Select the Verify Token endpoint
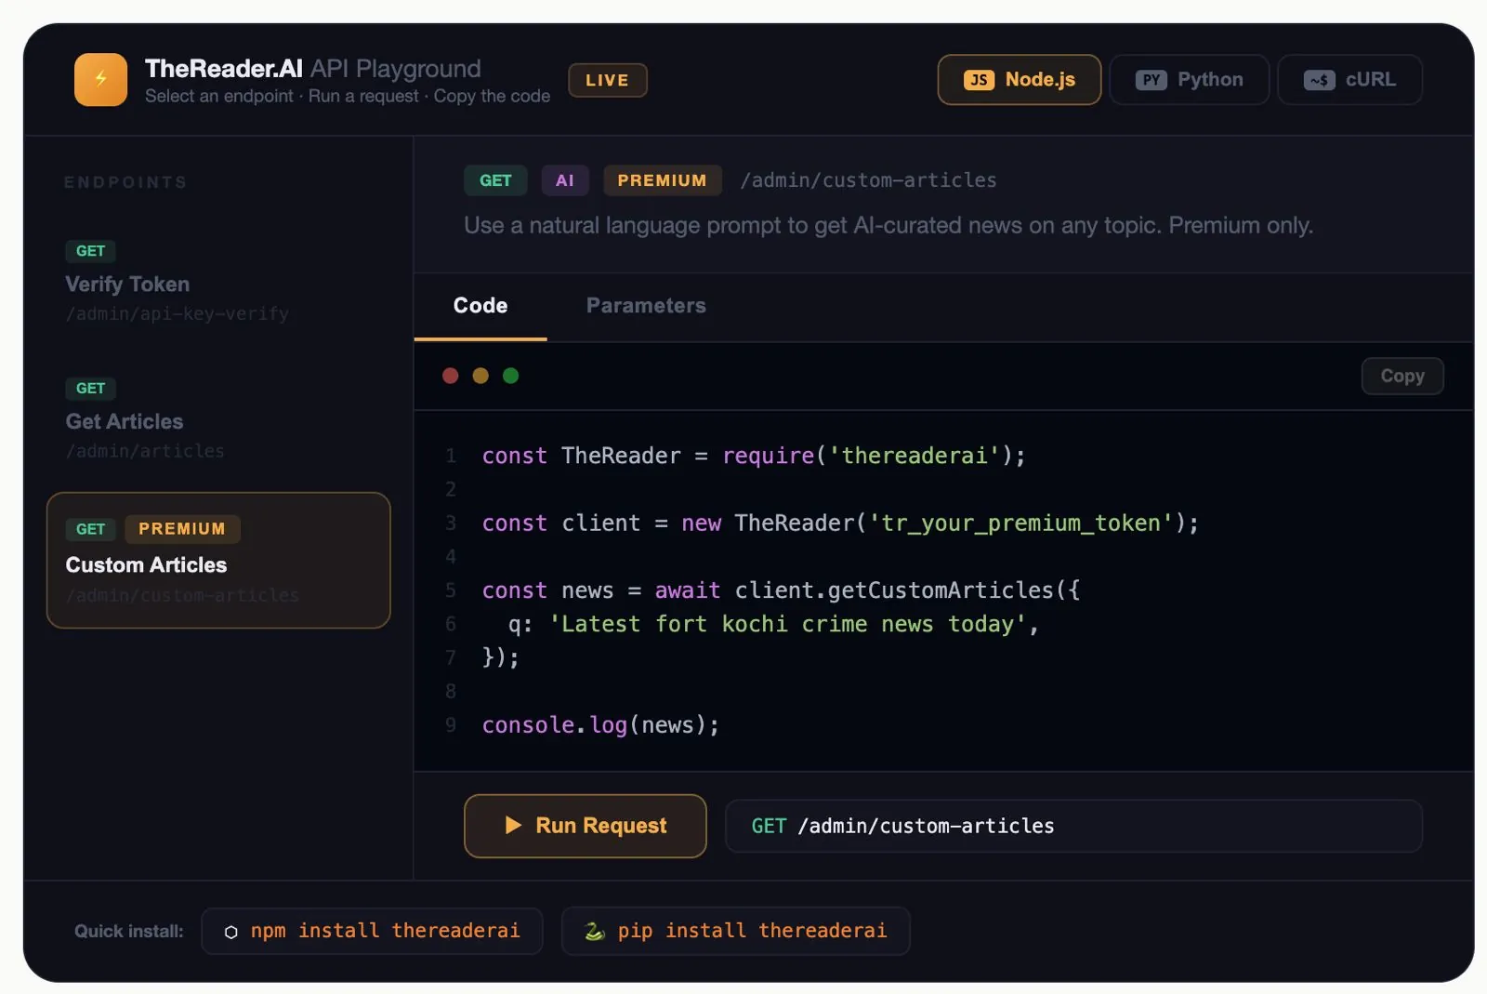Screen dimensions: 1487x994 [x=218, y=284]
